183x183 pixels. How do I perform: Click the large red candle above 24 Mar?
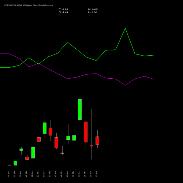tap(86, 132)
